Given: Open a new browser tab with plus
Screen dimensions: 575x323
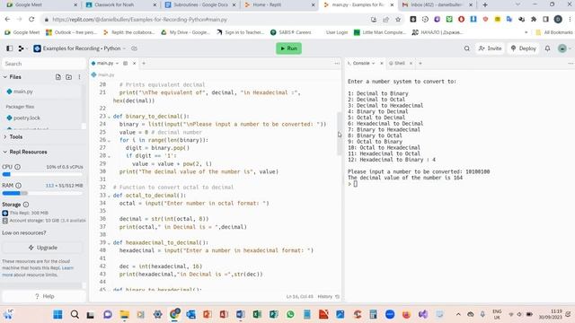Looking at the screenshot, I should coord(485,4).
